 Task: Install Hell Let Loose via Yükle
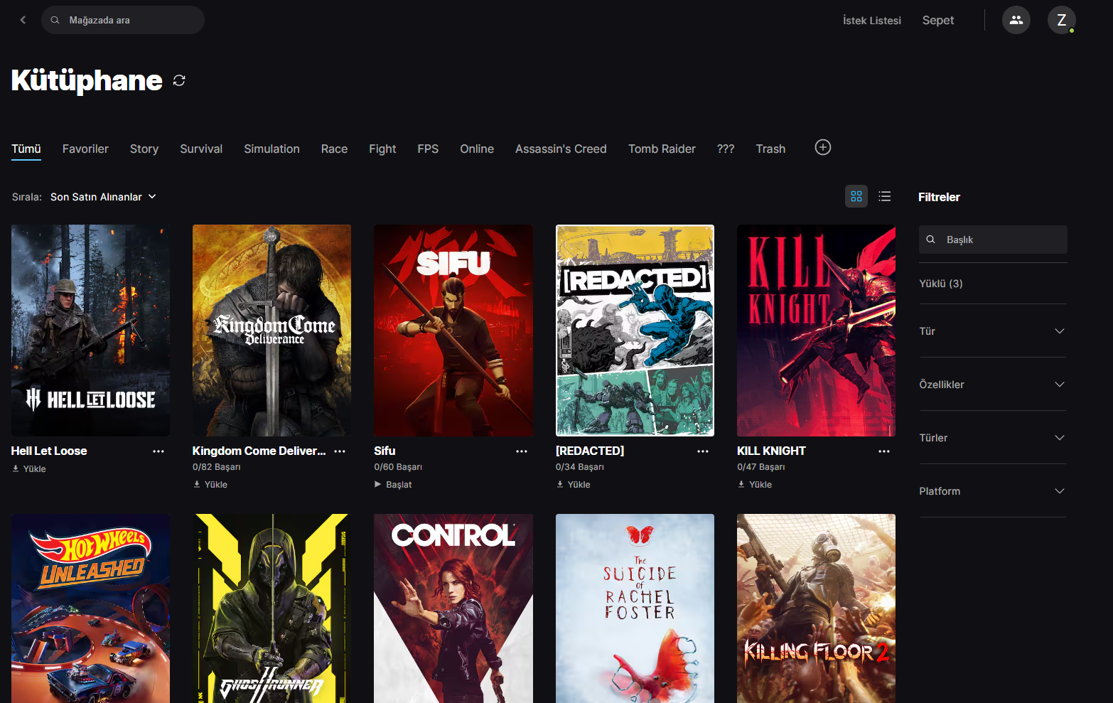(29, 469)
